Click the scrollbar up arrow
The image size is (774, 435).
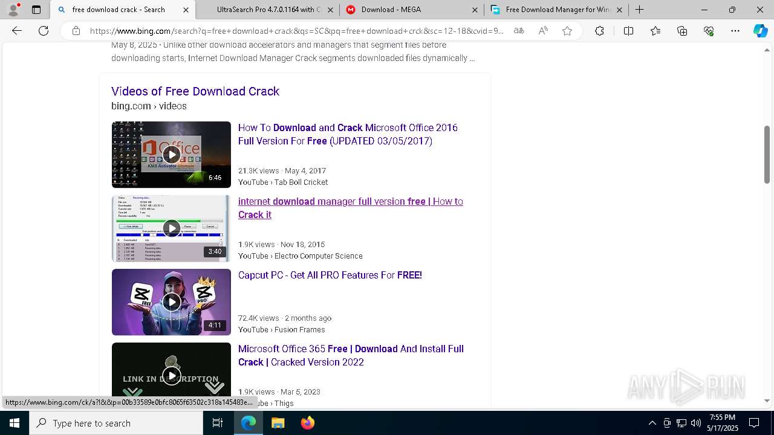tap(767, 50)
